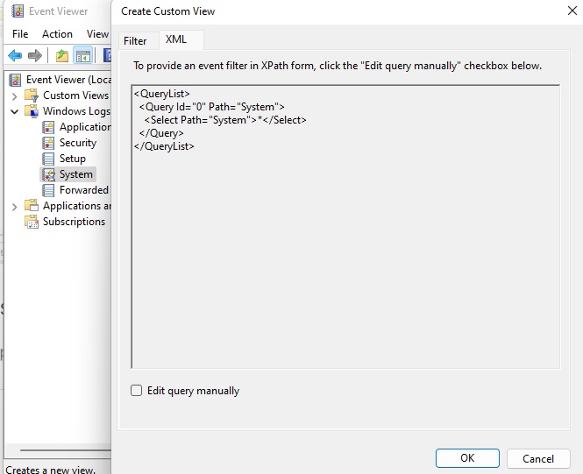Click the Query Id="0" Path="System" line

pyautogui.click(x=211, y=107)
